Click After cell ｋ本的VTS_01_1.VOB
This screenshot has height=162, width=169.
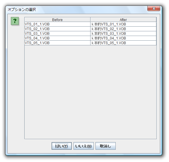coord(123,24)
